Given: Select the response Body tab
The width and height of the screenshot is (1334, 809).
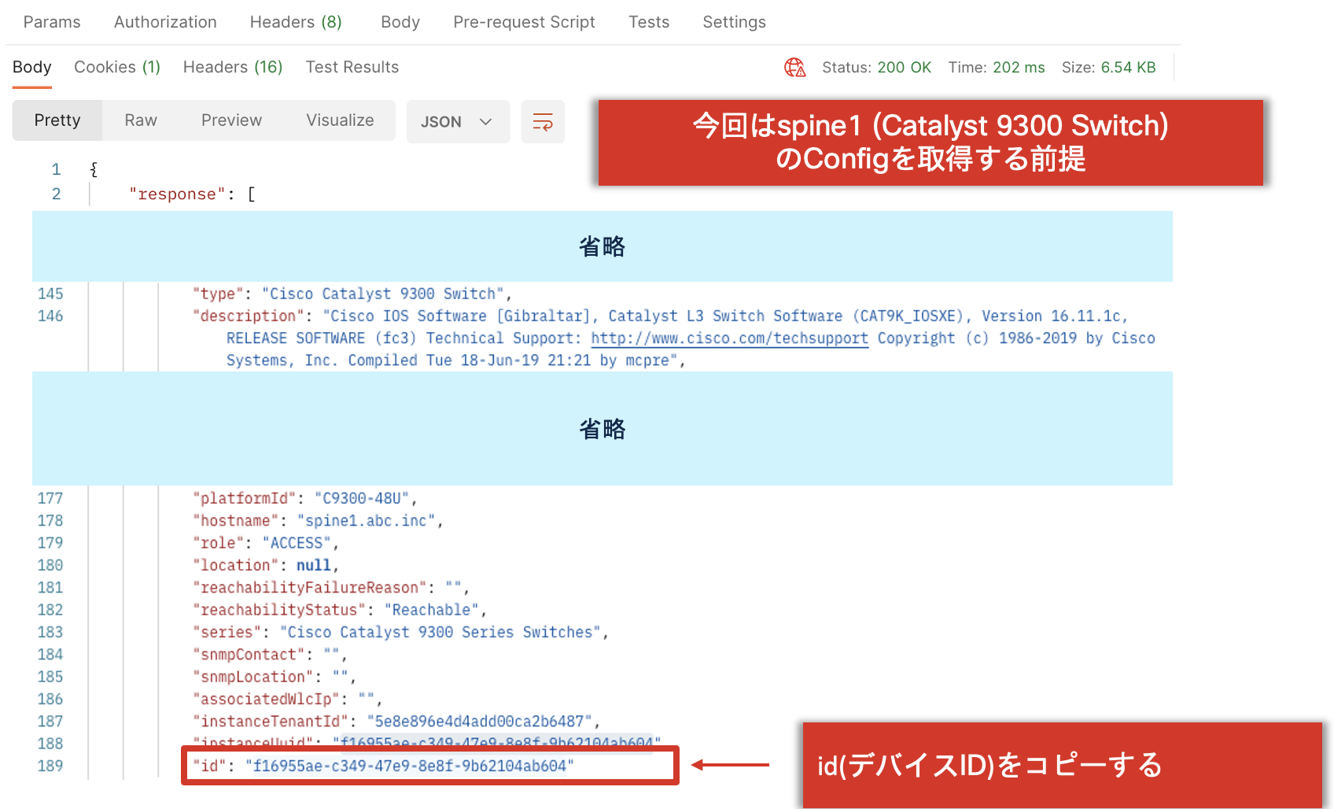Looking at the screenshot, I should click(32, 68).
